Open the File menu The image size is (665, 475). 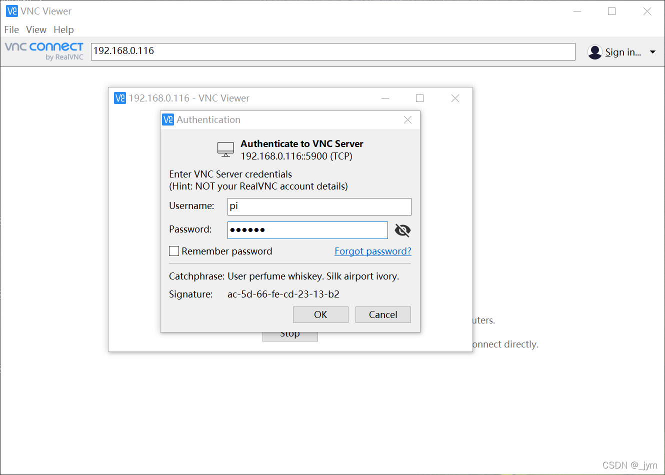[x=11, y=29]
